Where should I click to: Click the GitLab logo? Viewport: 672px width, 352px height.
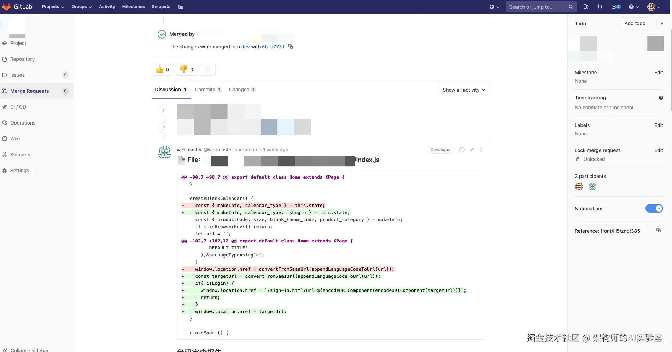pos(17,6)
